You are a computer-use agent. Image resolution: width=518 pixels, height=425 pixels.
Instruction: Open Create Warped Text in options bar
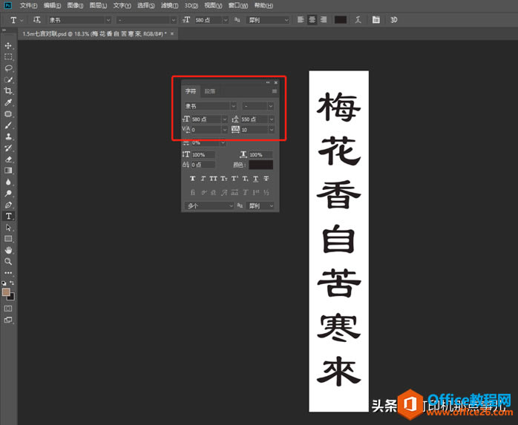click(358, 20)
